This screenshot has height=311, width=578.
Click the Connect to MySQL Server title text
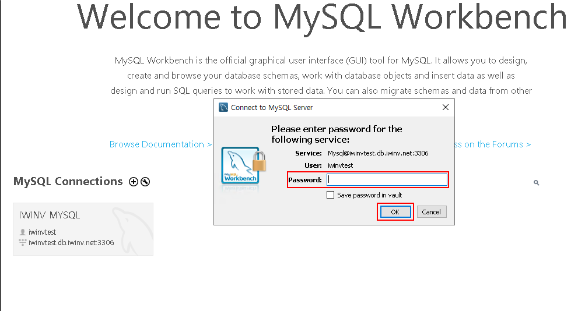tap(272, 108)
